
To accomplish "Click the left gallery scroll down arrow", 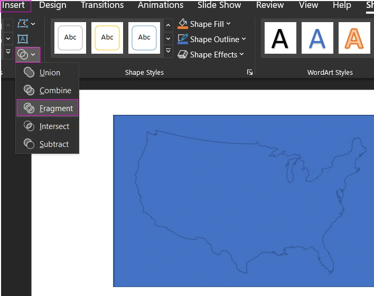I will pos(8,38).
